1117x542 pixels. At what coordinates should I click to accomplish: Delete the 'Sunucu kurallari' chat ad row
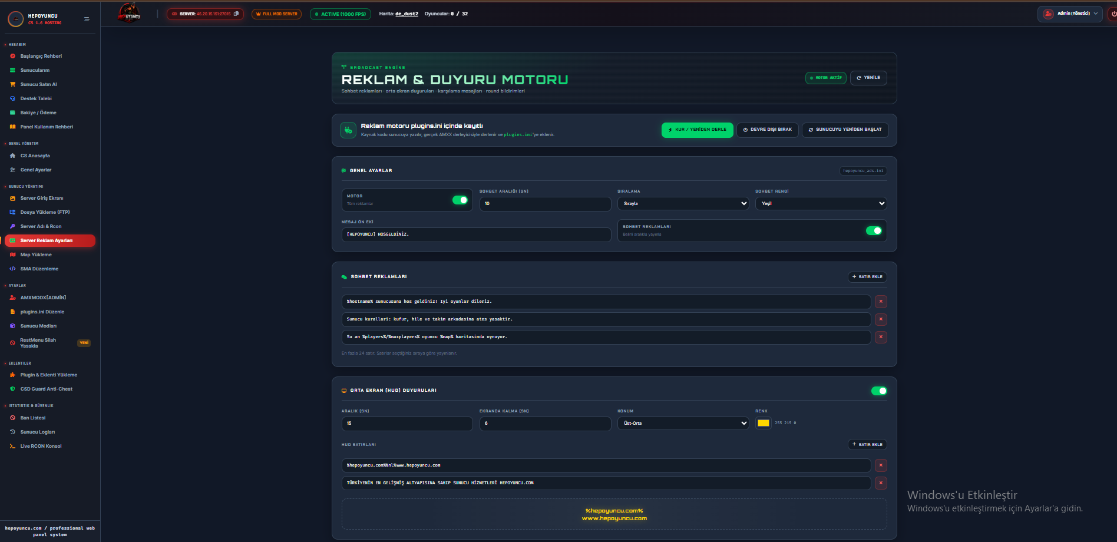[881, 319]
